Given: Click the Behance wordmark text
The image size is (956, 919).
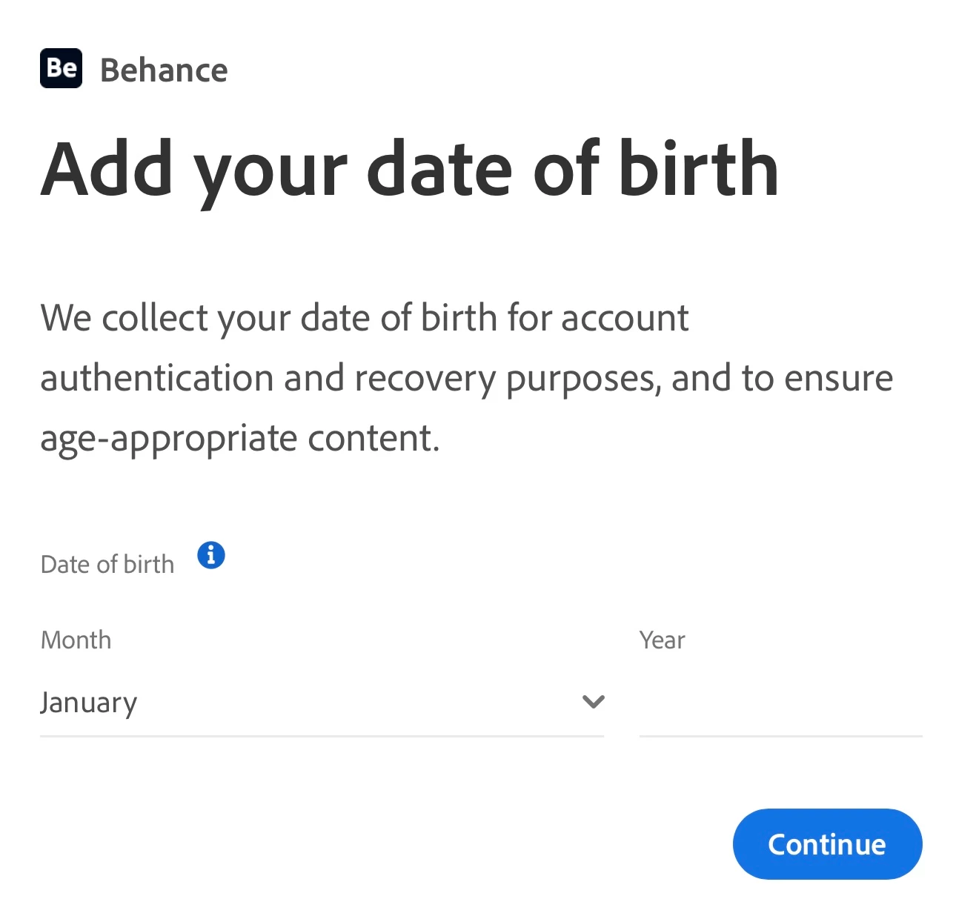Looking at the screenshot, I should click(x=164, y=70).
